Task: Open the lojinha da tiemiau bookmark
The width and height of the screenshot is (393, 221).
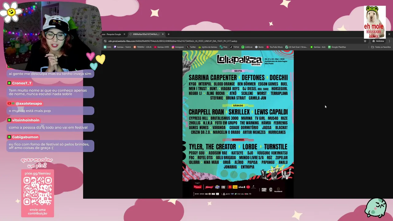Action: click(208, 47)
